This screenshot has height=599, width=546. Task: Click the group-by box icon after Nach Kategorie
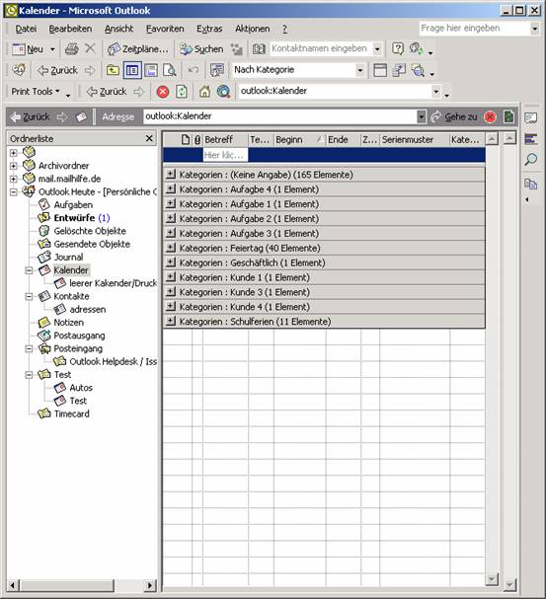point(380,70)
